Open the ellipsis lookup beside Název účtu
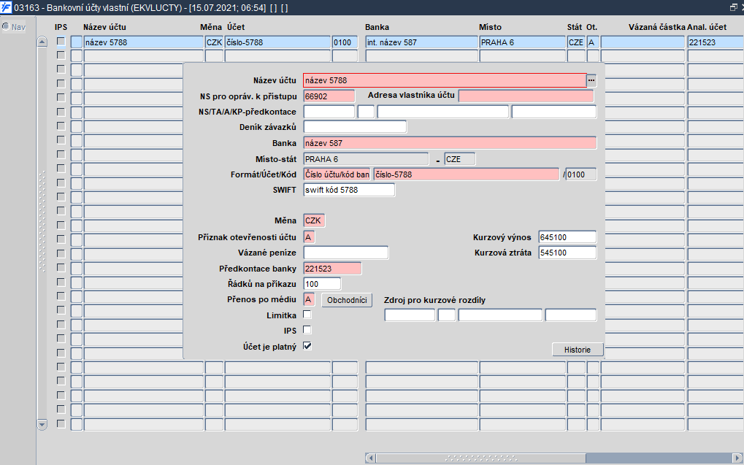 click(591, 80)
